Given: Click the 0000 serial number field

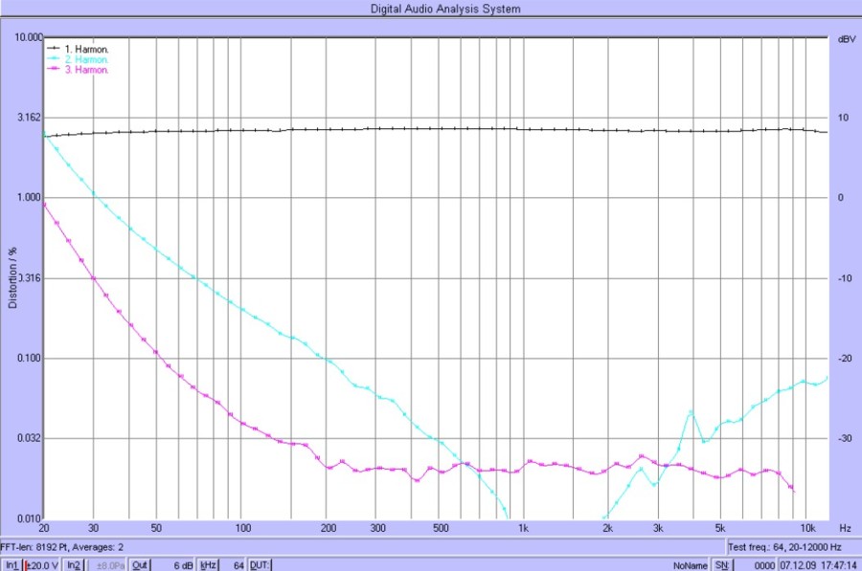Looking at the screenshot, I should click(764, 564).
